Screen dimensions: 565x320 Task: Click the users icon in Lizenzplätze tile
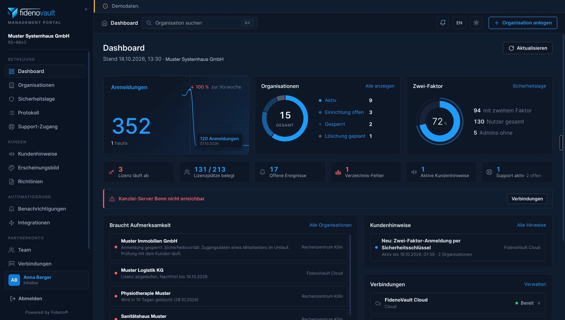(187, 172)
